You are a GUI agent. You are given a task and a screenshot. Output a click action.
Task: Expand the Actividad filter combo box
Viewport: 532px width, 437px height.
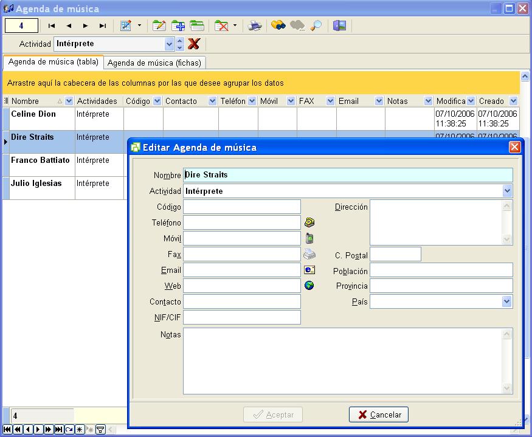[169, 44]
